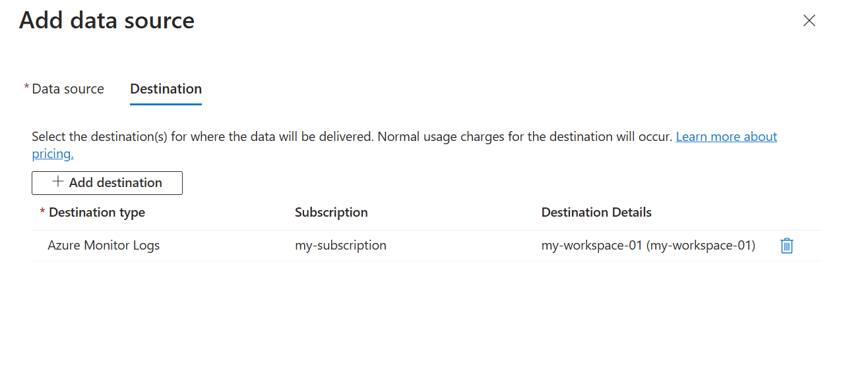Click the red asterisk beside Data source
This screenshot has height=380, width=843.
(x=27, y=87)
